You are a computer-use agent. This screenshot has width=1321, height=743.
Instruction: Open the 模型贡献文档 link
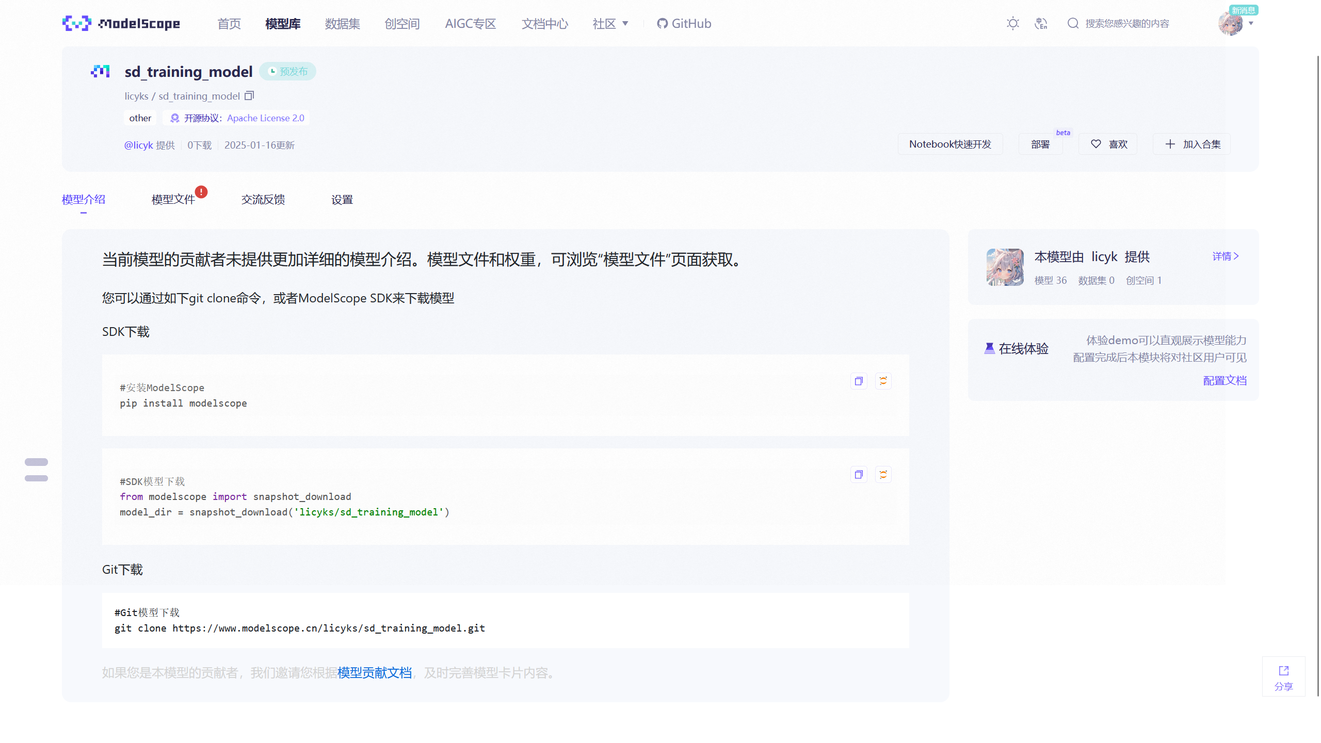coord(375,672)
